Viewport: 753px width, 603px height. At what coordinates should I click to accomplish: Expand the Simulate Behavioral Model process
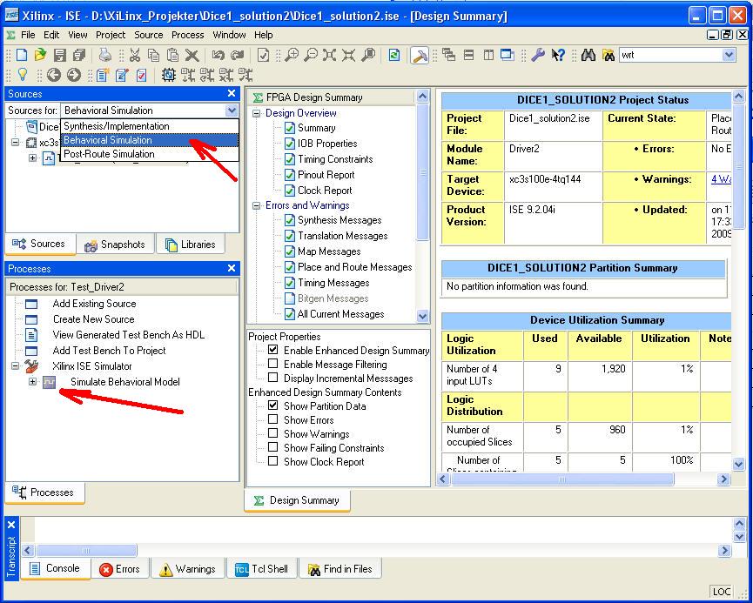click(32, 382)
